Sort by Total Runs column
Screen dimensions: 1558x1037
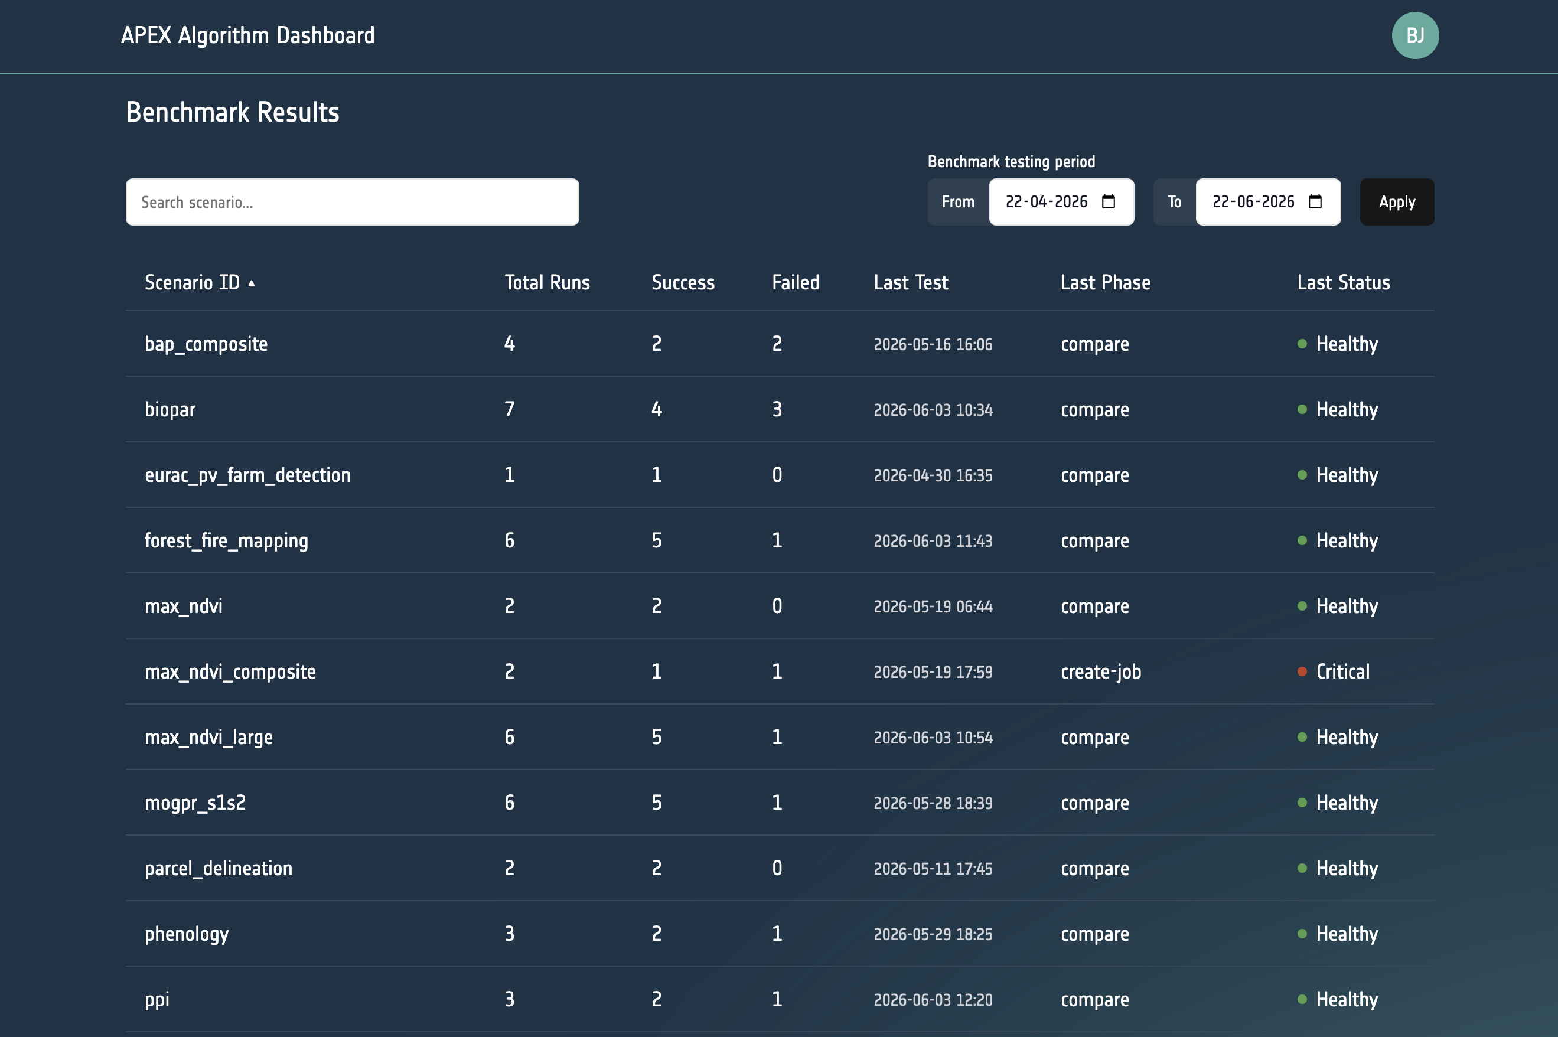coord(547,282)
